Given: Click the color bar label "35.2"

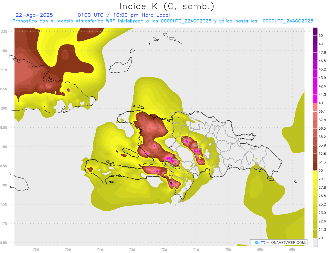Looking at the screenshot, I should 322,137.
